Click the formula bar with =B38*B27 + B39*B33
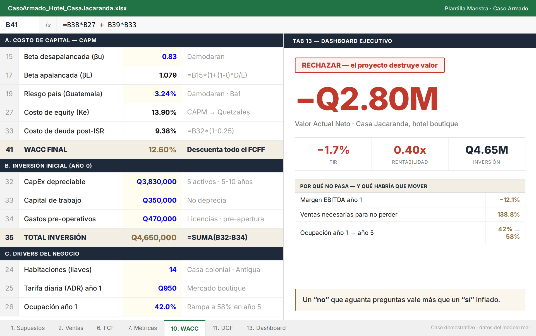Image resolution: width=536 pixels, height=336 pixels. pyautogui.click(x=296, y=25)
